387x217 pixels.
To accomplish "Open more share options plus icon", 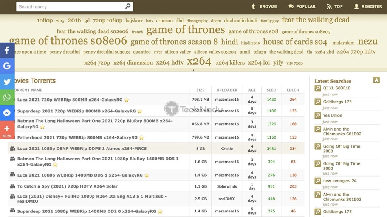I will pyautogui.click(x=7, y=130).
